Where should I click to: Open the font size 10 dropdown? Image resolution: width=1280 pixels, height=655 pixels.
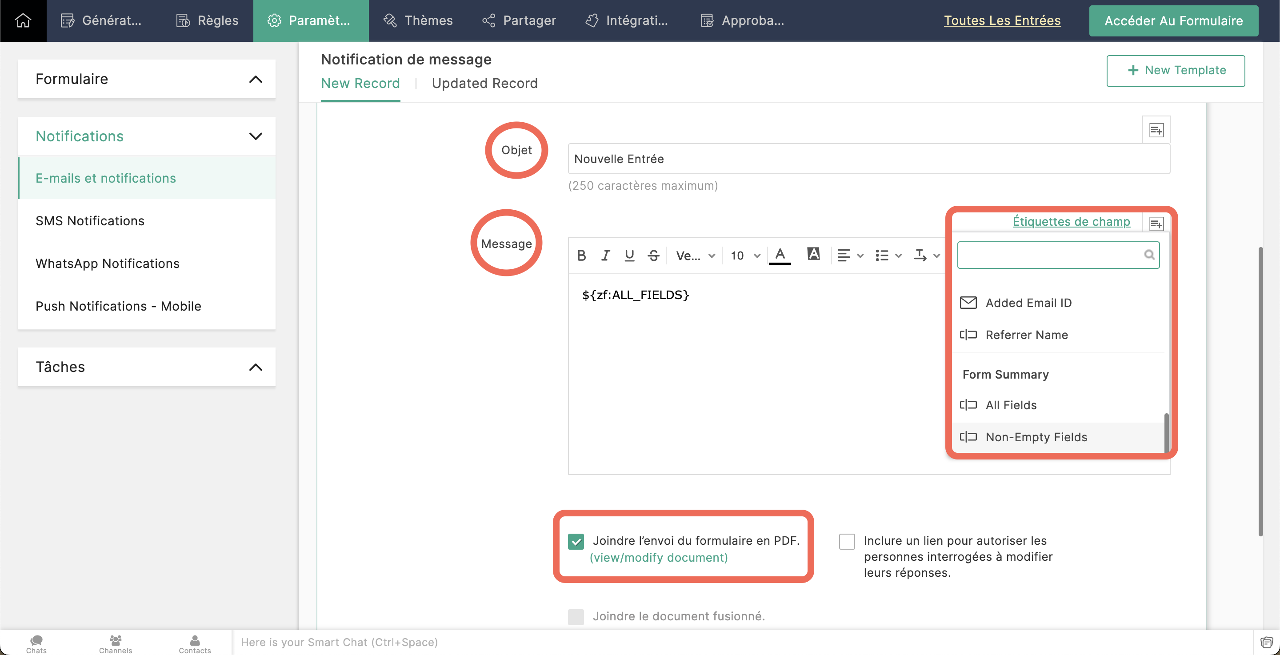click(x=745, y=256)
